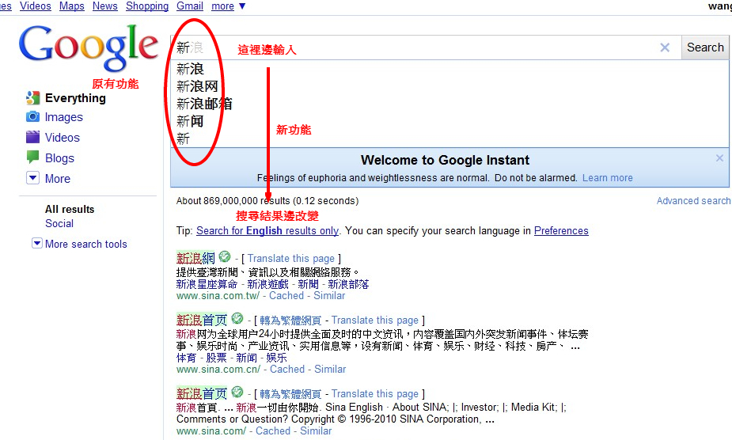Click 轉為繁體網頁 for sina.com.cn result
The width and height of the screenshot is (732, 440).
tap(290, 321)
